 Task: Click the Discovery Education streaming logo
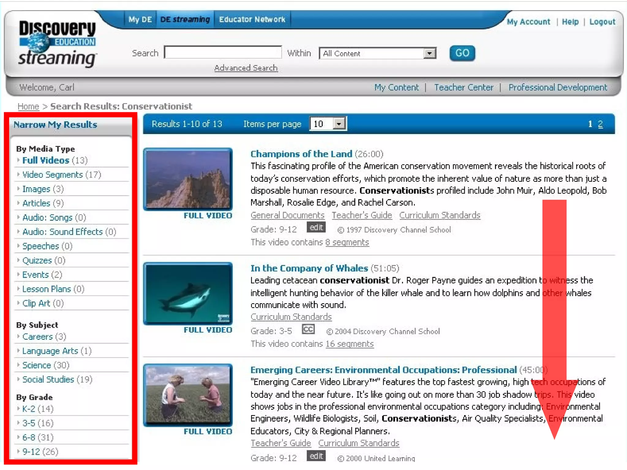(x=57, y=44)
